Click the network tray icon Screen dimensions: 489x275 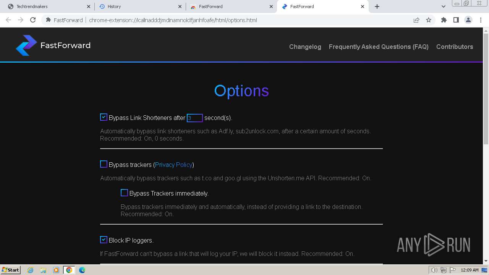(443, 270)
